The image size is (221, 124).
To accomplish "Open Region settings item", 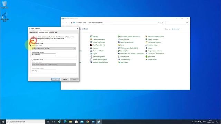I will tap(94, 54).
